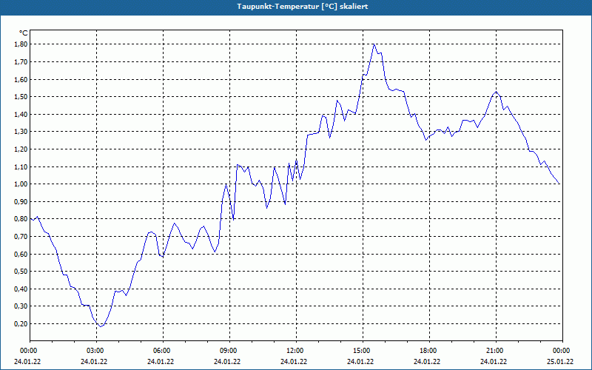
Task: Select the 1,00 y-axis label
Action: point(21,184)
